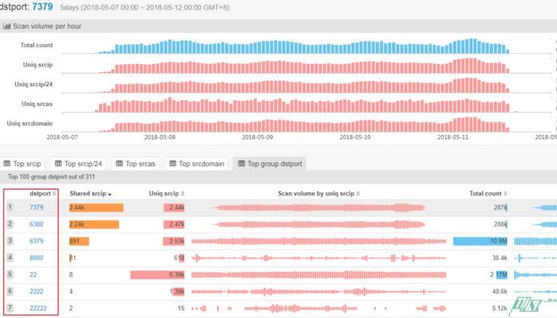Open dstport 6380 link
The height and width of the screenshot is (318, 557).
tap(36, 224)
